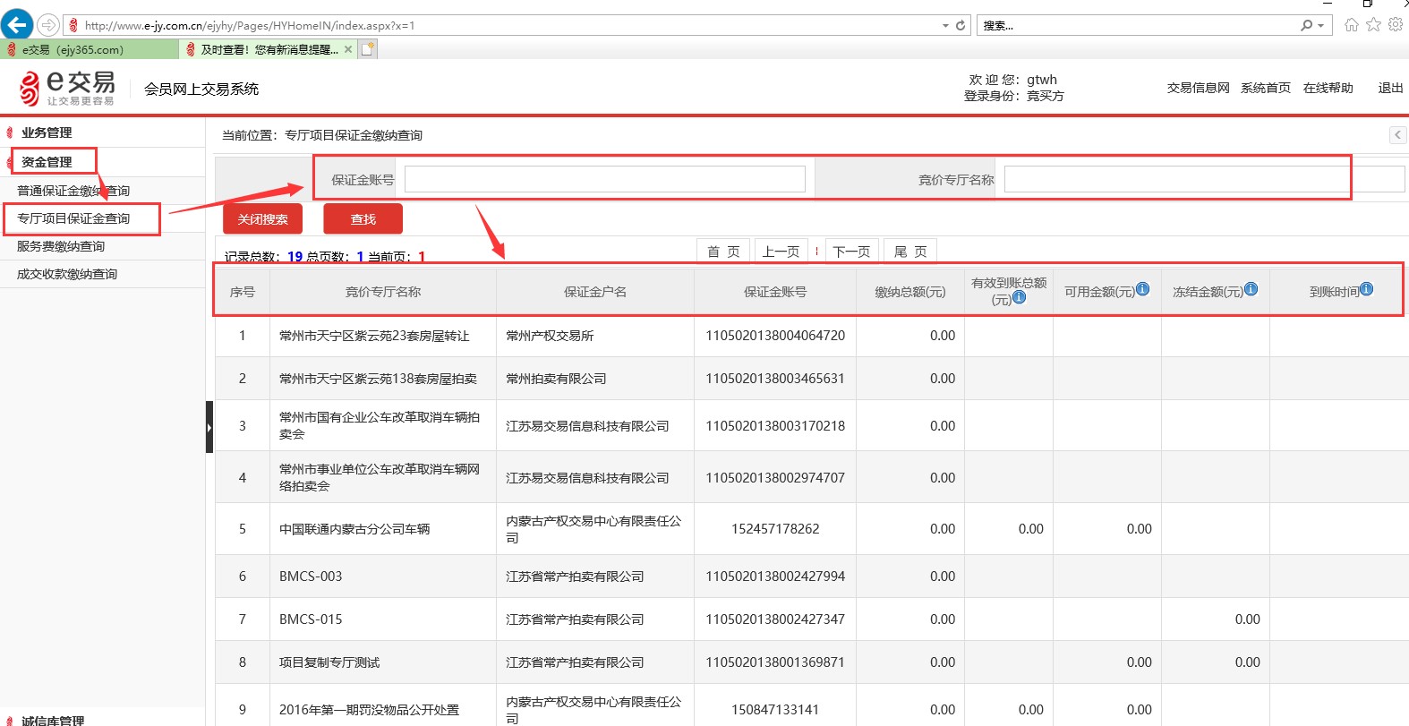The height and width of the screenshot is (726, 1409).
Task: Click info icon next to 可用金额(元)
Action: [1143, 289]
